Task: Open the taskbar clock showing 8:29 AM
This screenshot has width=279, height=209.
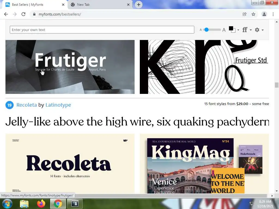Action: (265, 204)
